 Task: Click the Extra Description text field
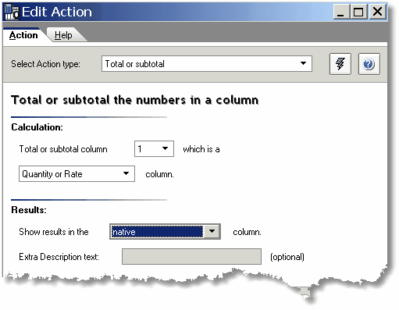[x=191, y=257]
